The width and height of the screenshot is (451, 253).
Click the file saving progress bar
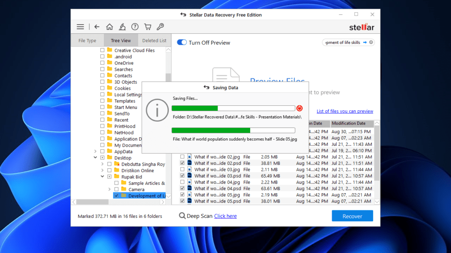[x=233, y=130]
